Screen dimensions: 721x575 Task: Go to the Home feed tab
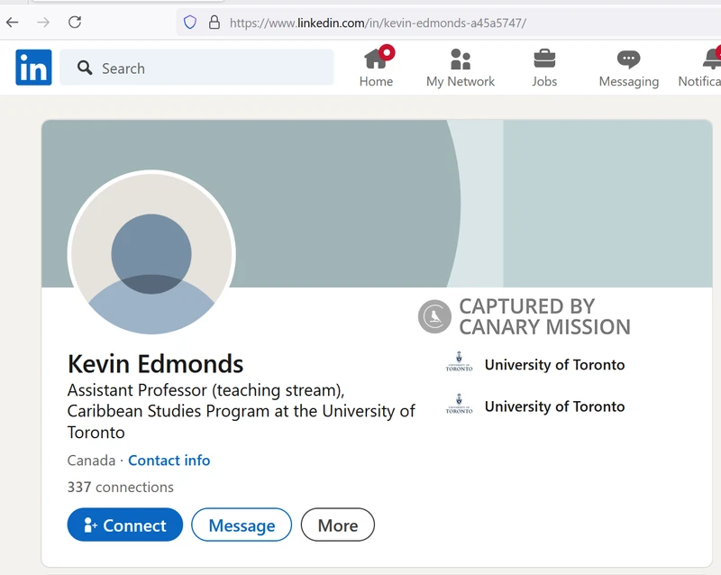[376, 68]
